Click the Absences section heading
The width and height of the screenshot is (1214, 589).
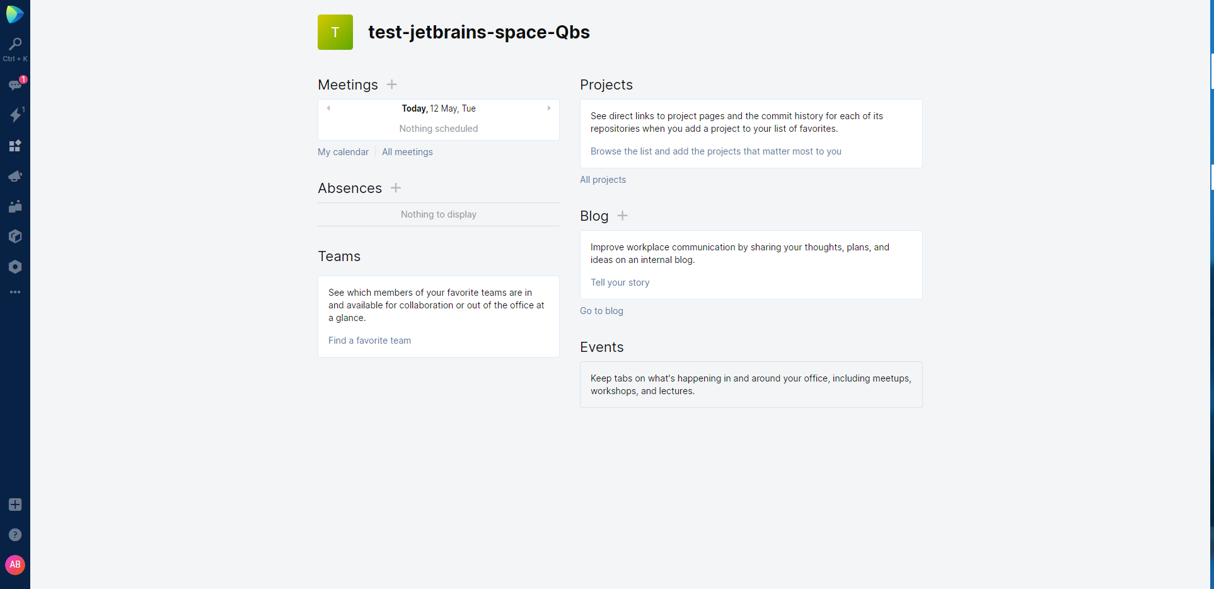[350, 188]
